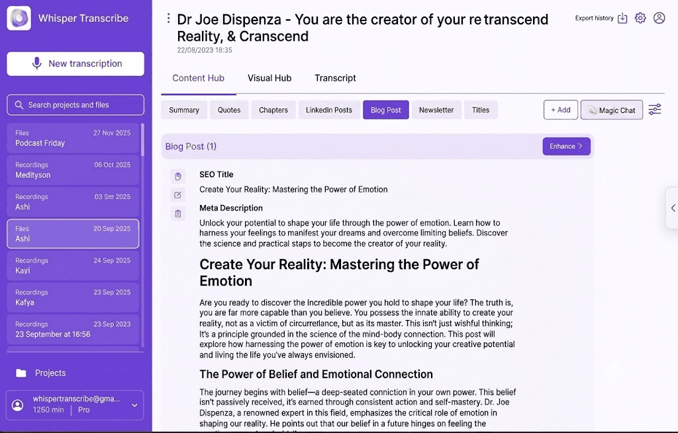678x433 pixels.
Task: Open the user profile icon at top right
Action: click(x=659, y=18)
